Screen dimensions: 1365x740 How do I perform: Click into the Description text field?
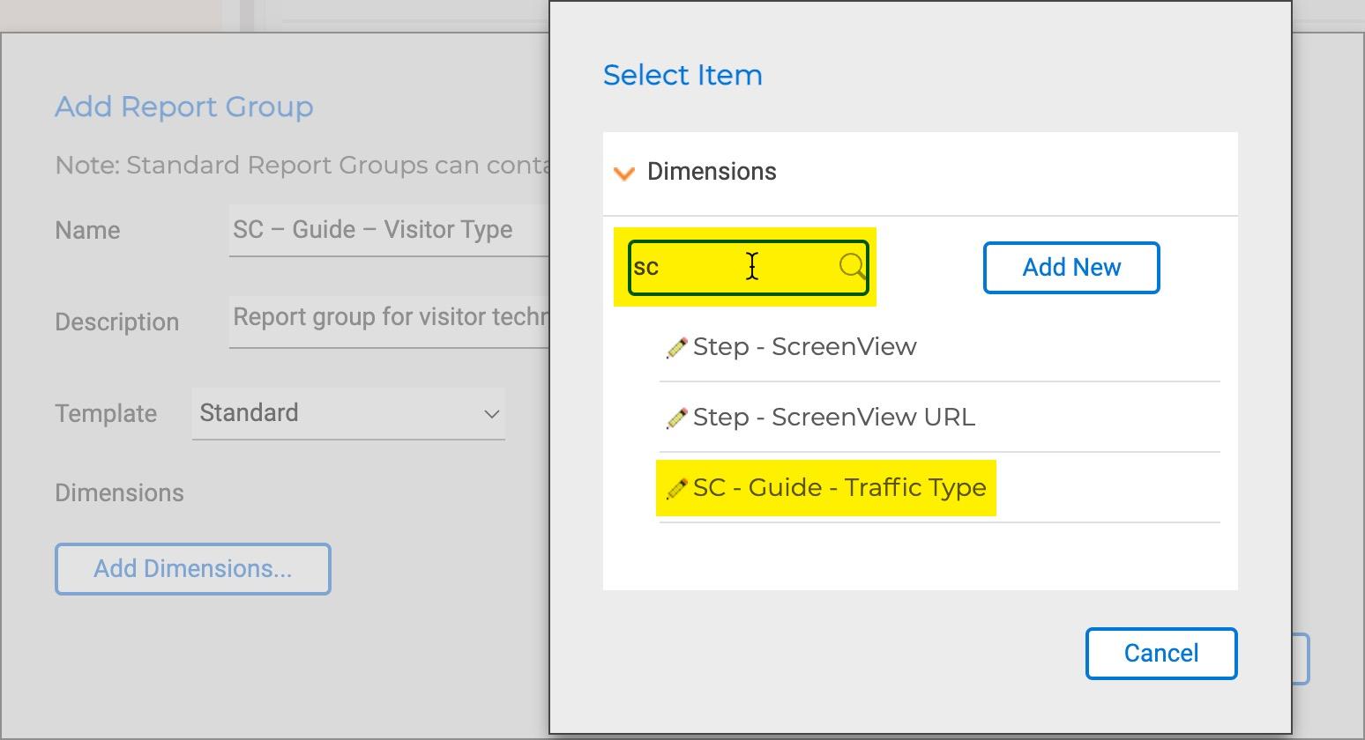pyautogui.click(x=388, y=318)
